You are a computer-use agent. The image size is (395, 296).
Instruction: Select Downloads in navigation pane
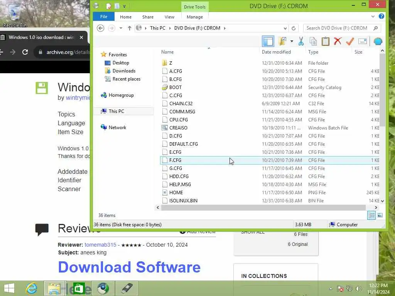[124, 71]
